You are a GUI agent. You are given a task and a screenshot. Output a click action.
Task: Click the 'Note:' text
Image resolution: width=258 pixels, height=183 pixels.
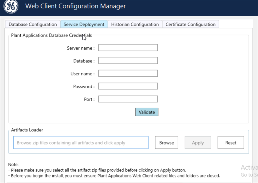pyautogui.click(x=13, y=164)
